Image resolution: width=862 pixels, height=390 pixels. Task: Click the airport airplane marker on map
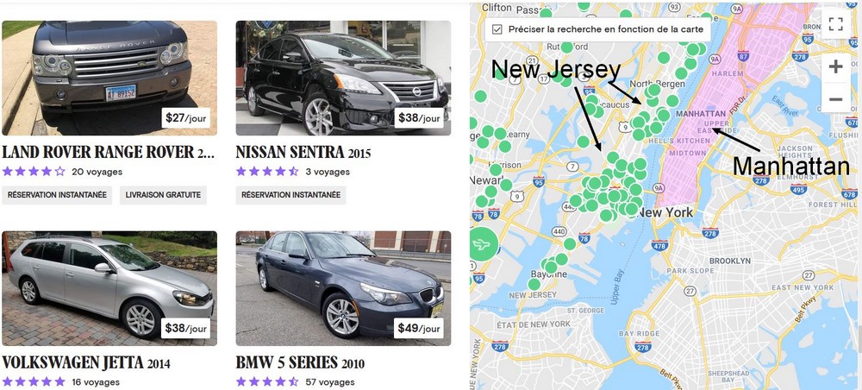[x=484, y=243]
